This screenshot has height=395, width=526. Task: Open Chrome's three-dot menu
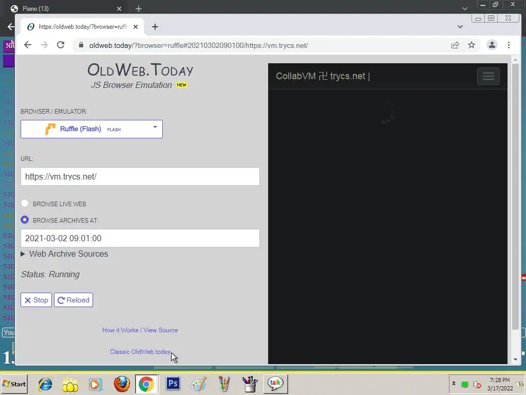coord(509,45)
